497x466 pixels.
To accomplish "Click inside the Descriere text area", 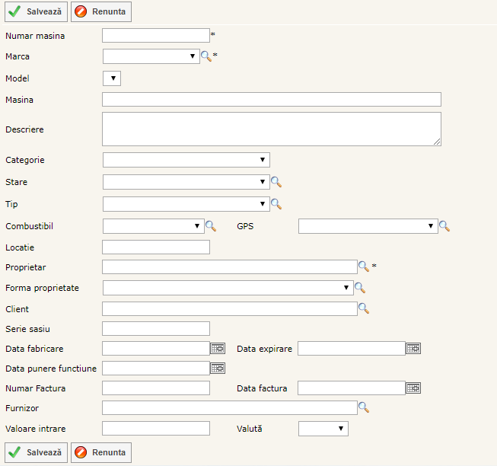I will click(x=271, y=129).
